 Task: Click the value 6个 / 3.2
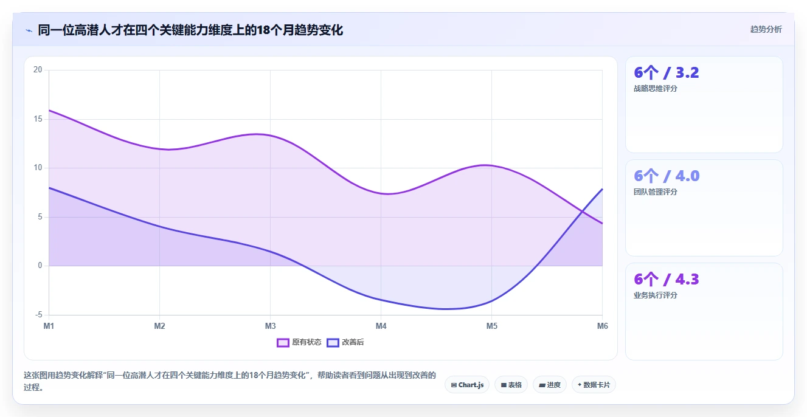(x=666, y=73)
